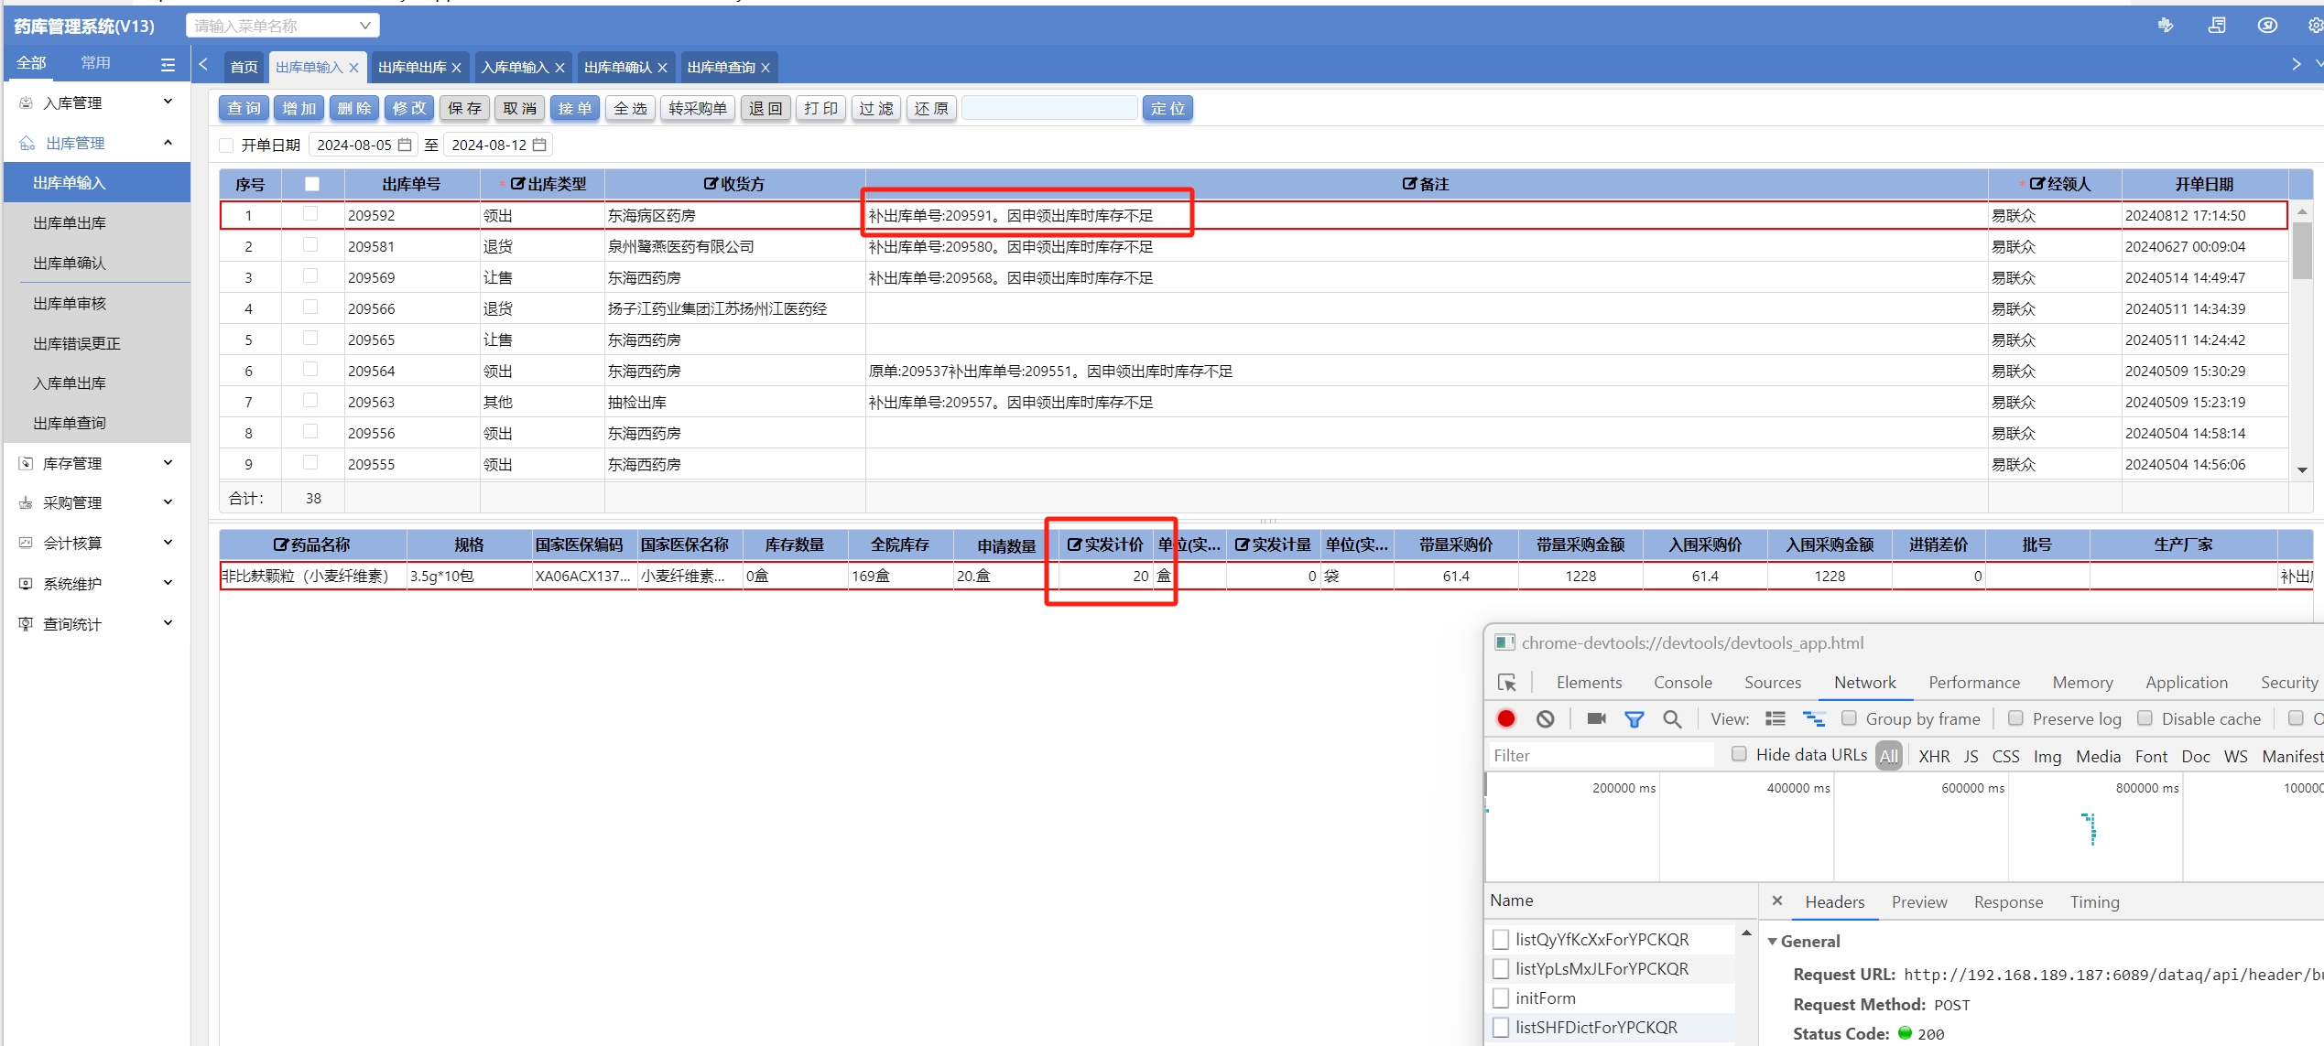
Task: Click the 查询 toolbar button
Action: click(x=244, y=108)
